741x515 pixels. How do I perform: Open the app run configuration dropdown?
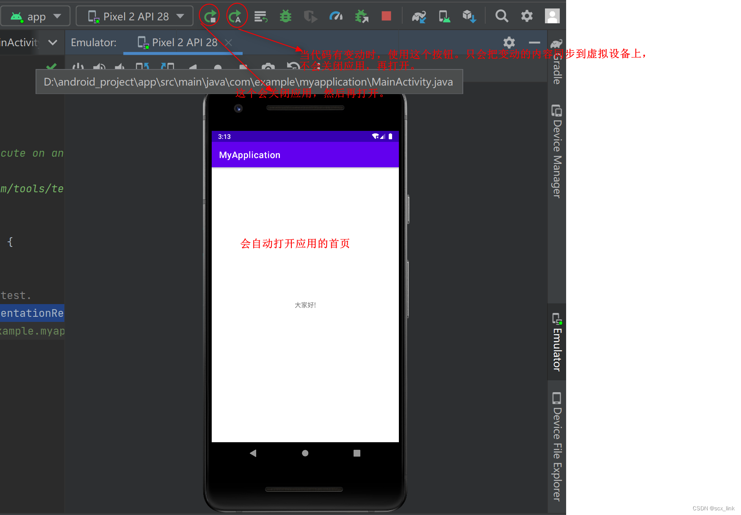36,17
